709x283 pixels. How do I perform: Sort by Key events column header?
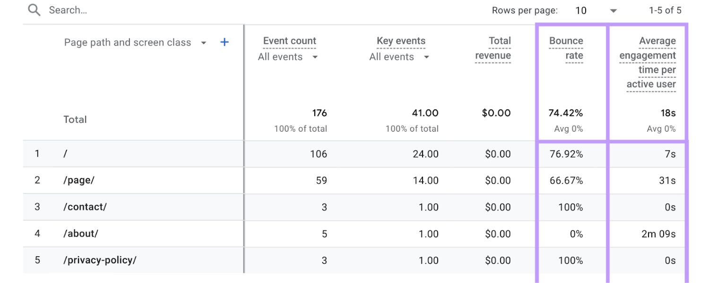(x=401, y=41)
